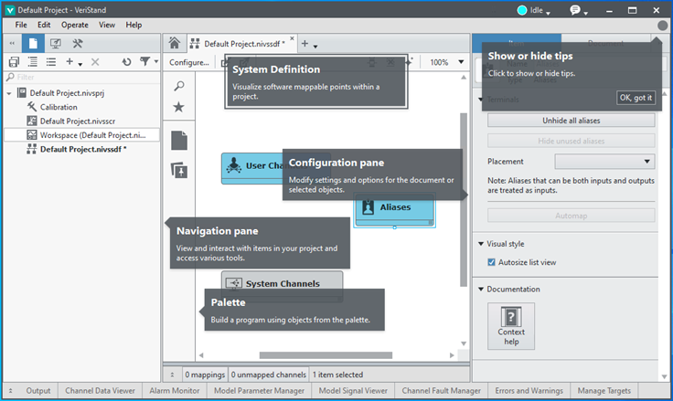Click the search magnifier icon in palette
Screen dimensions: 673x401
pyautogui.click(x=179, y=86)
